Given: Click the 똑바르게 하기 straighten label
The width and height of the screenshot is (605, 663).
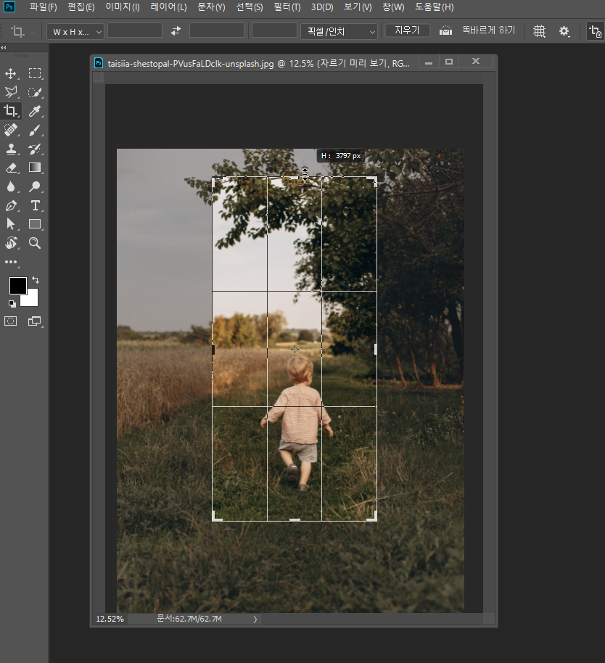Looking at the screenshot, I should 489,30.
